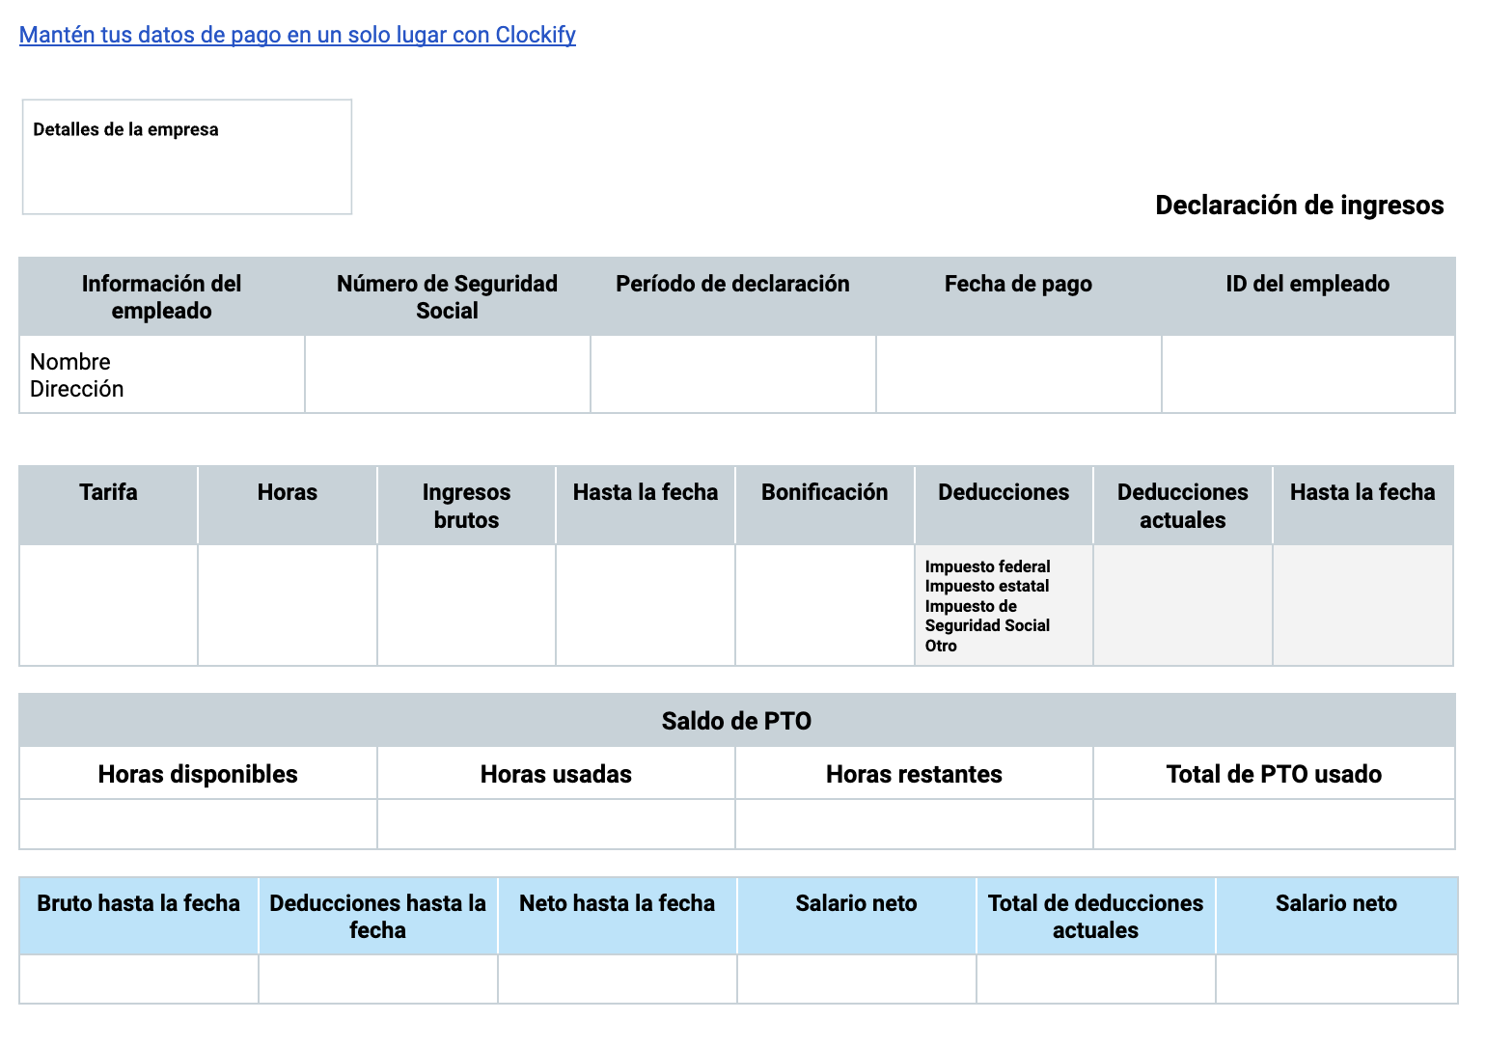Click the 'Impuesto de Seguridad Social' line

click(x=987, y=616)
